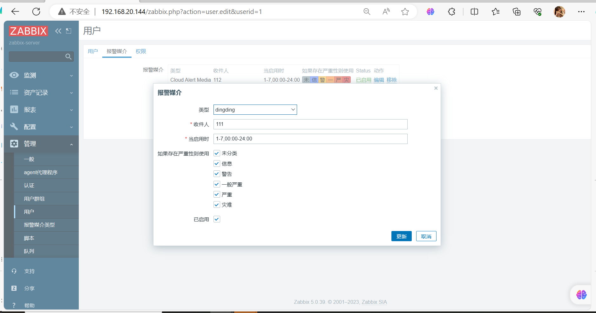The width and height of the screenshot is (596, 313).
Task: Click the 更新 button
Action: pyautogui.click(x=401, y=236)
